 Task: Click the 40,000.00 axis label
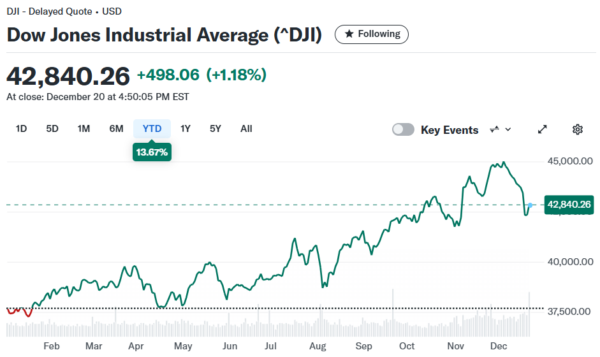[x=570, y=262]
